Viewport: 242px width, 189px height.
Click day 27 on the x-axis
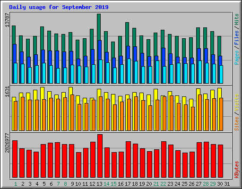199,184
